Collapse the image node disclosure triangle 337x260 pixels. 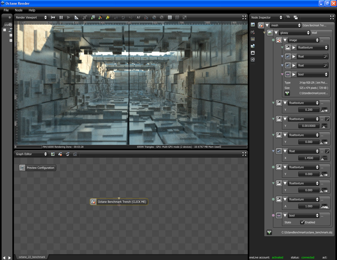click(x=285, y=40)
